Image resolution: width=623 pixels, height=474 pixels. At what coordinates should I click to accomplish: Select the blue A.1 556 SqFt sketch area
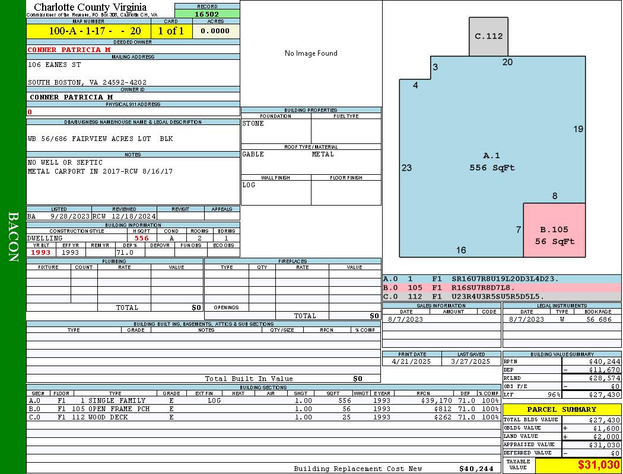(x=491, y=161)
